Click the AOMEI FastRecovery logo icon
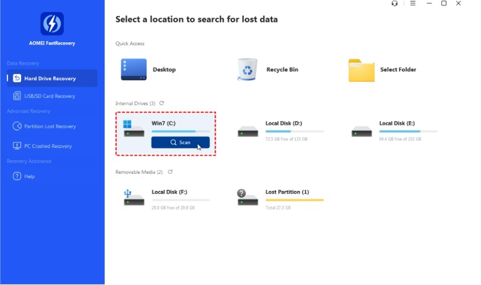The width and height of the screenshot is (481, 285). point(52,24)
